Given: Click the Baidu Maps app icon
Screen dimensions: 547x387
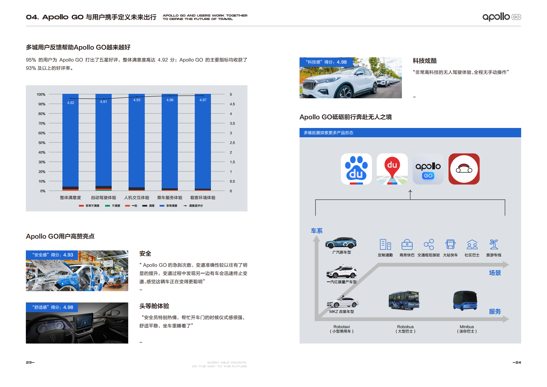Looking at the screenshot, I should click(392, 169).
